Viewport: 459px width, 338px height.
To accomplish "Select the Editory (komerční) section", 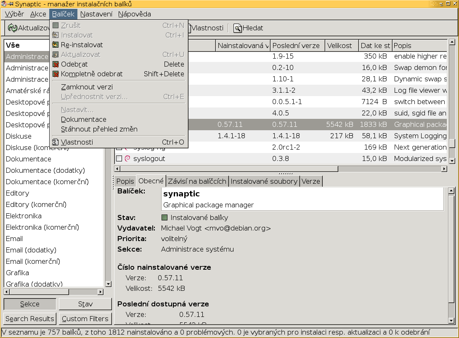I will click(54, 205).
